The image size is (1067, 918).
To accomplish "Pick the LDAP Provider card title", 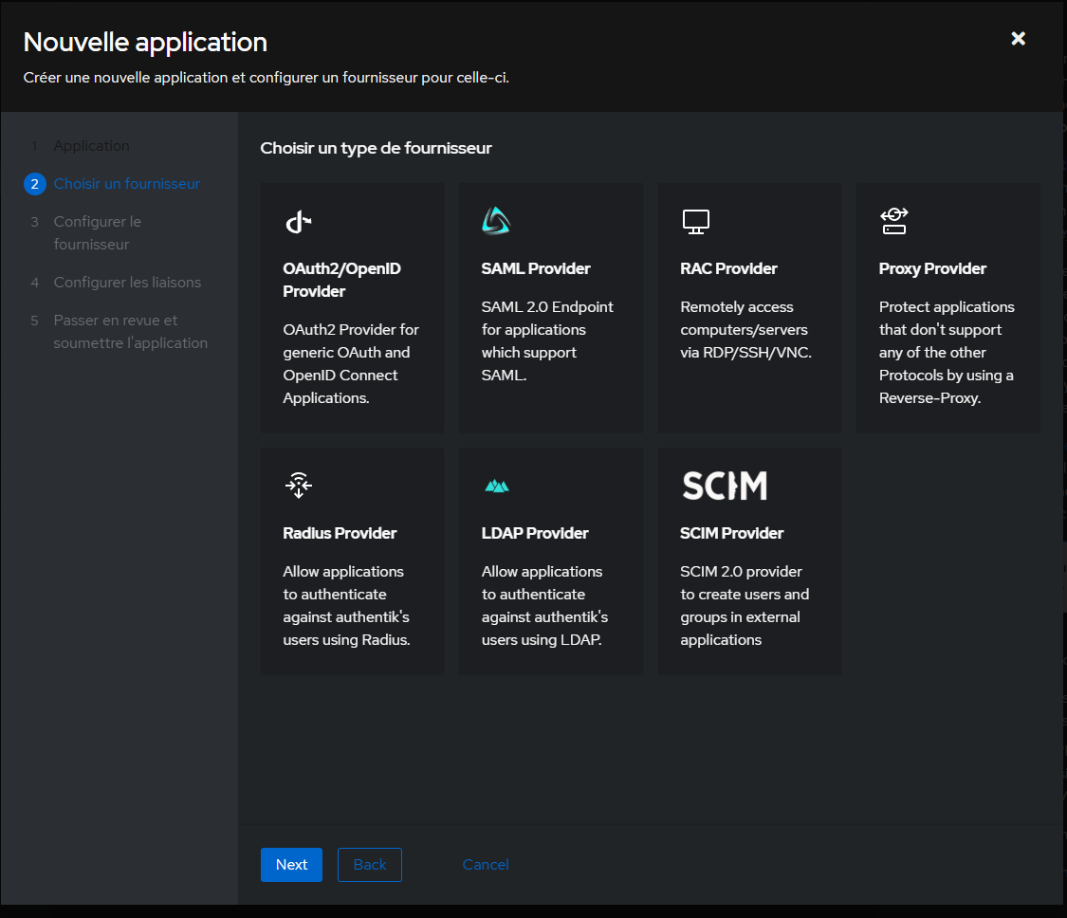I will point(535,534).
